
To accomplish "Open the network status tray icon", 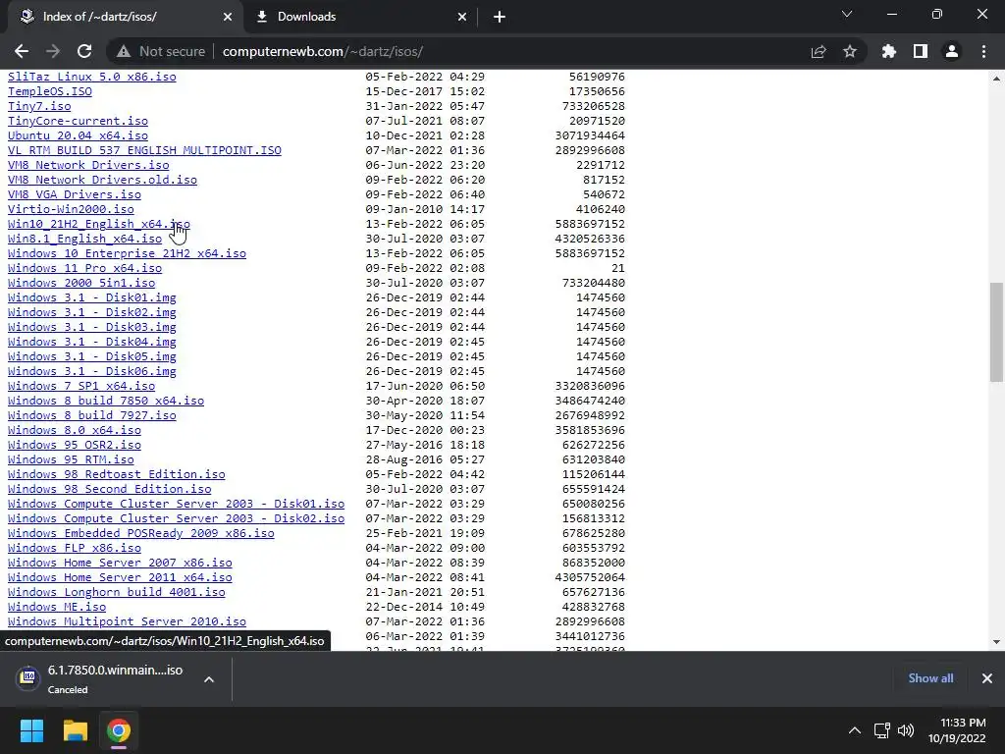I will [x=882, y=730].
